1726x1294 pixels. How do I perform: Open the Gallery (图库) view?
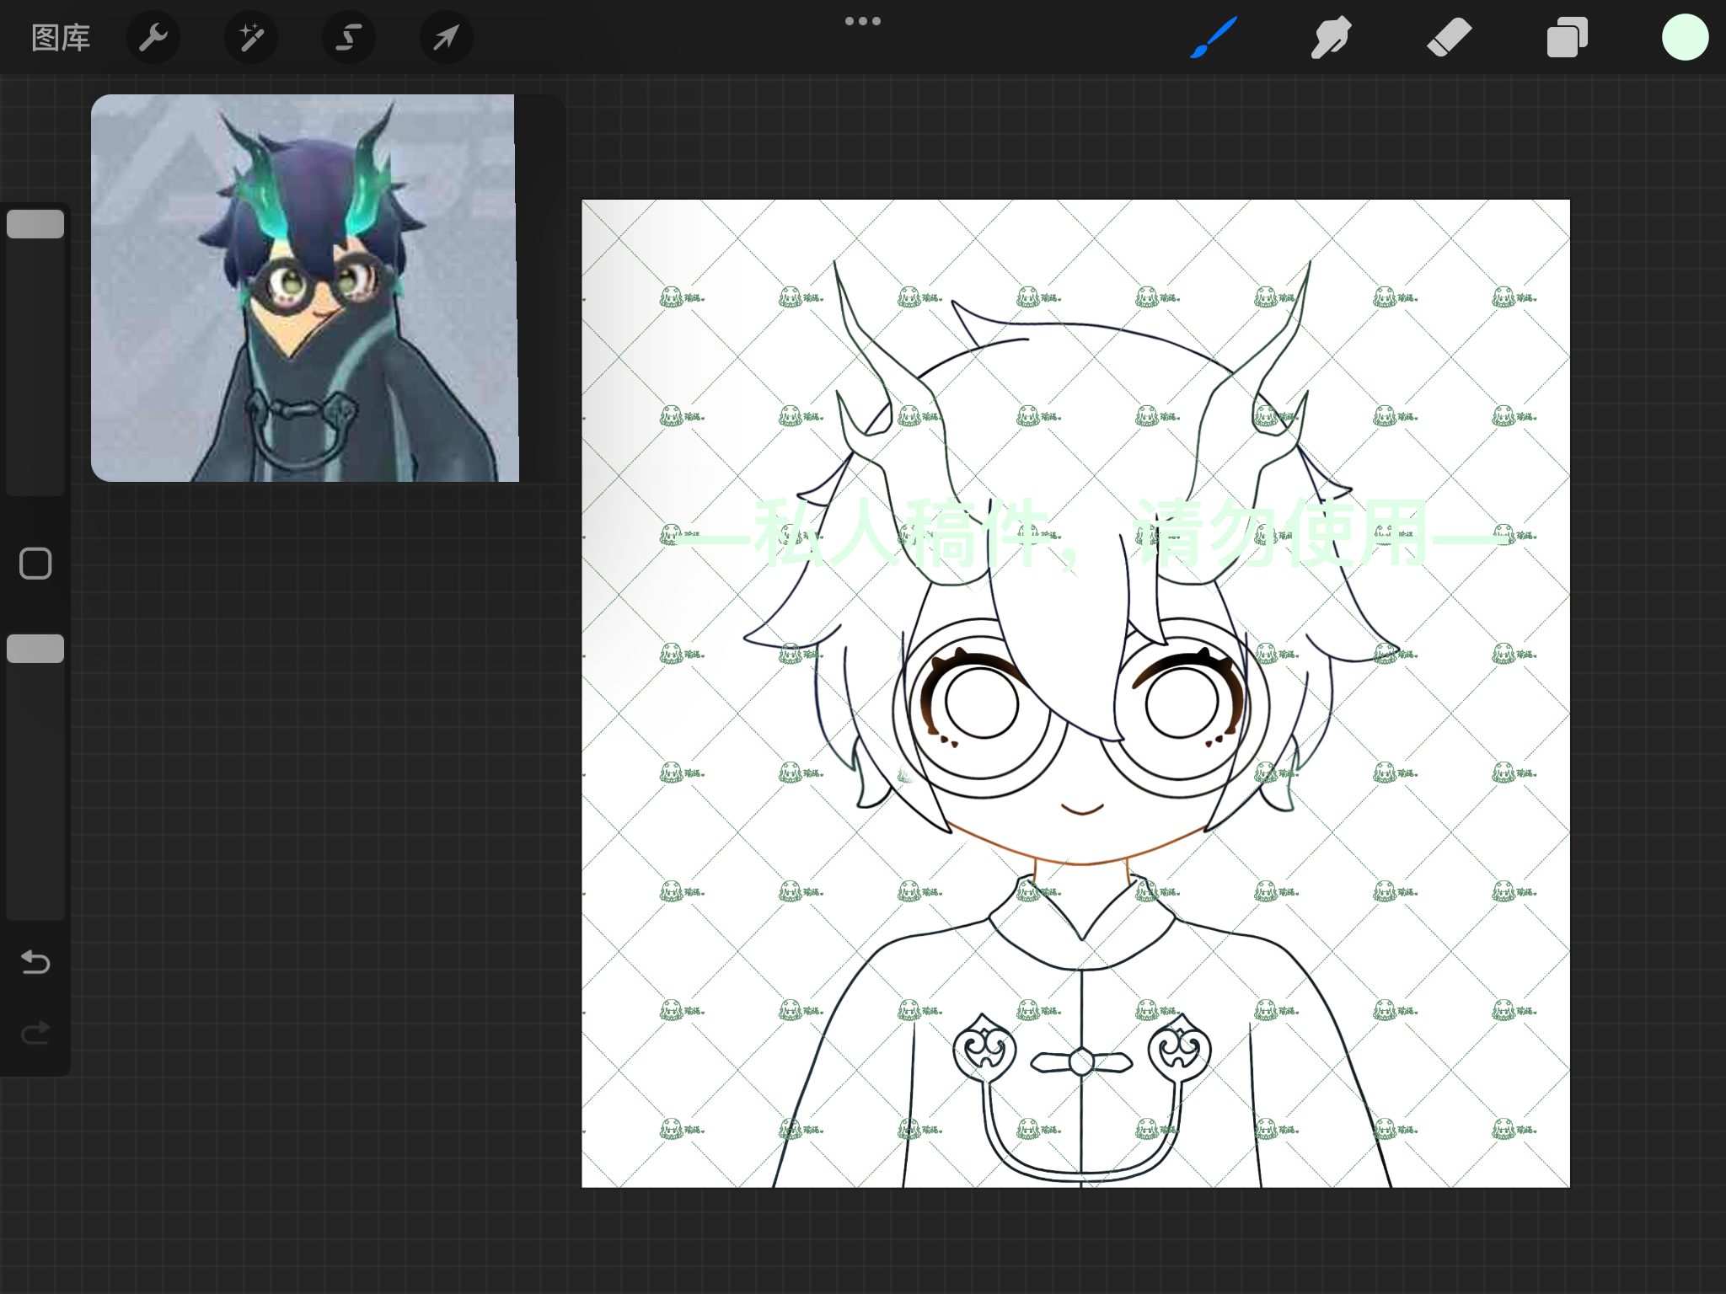click(x=61, y=38)
